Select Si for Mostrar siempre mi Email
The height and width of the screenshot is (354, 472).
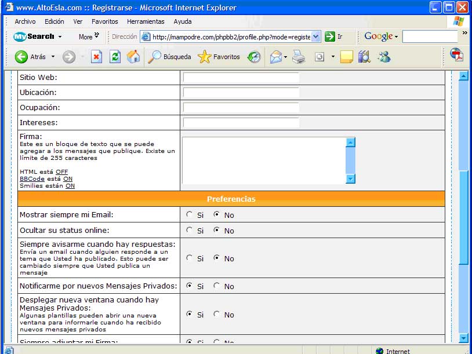pos(190,214)
